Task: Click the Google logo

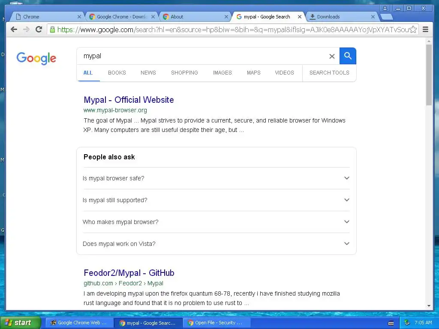Action: pos(36,58)
